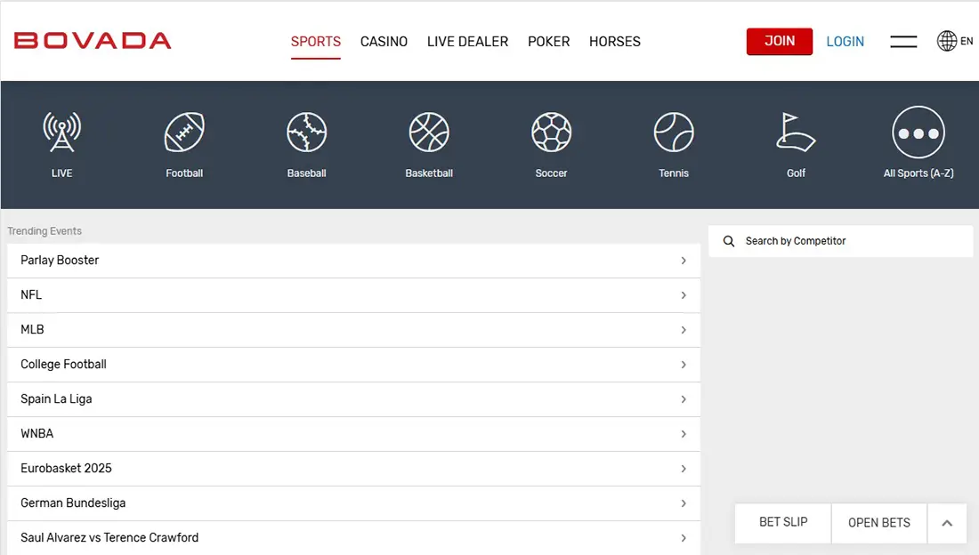Switch to the Casino tab
Screen dimensions: 979x555
[x=384, y=42]
